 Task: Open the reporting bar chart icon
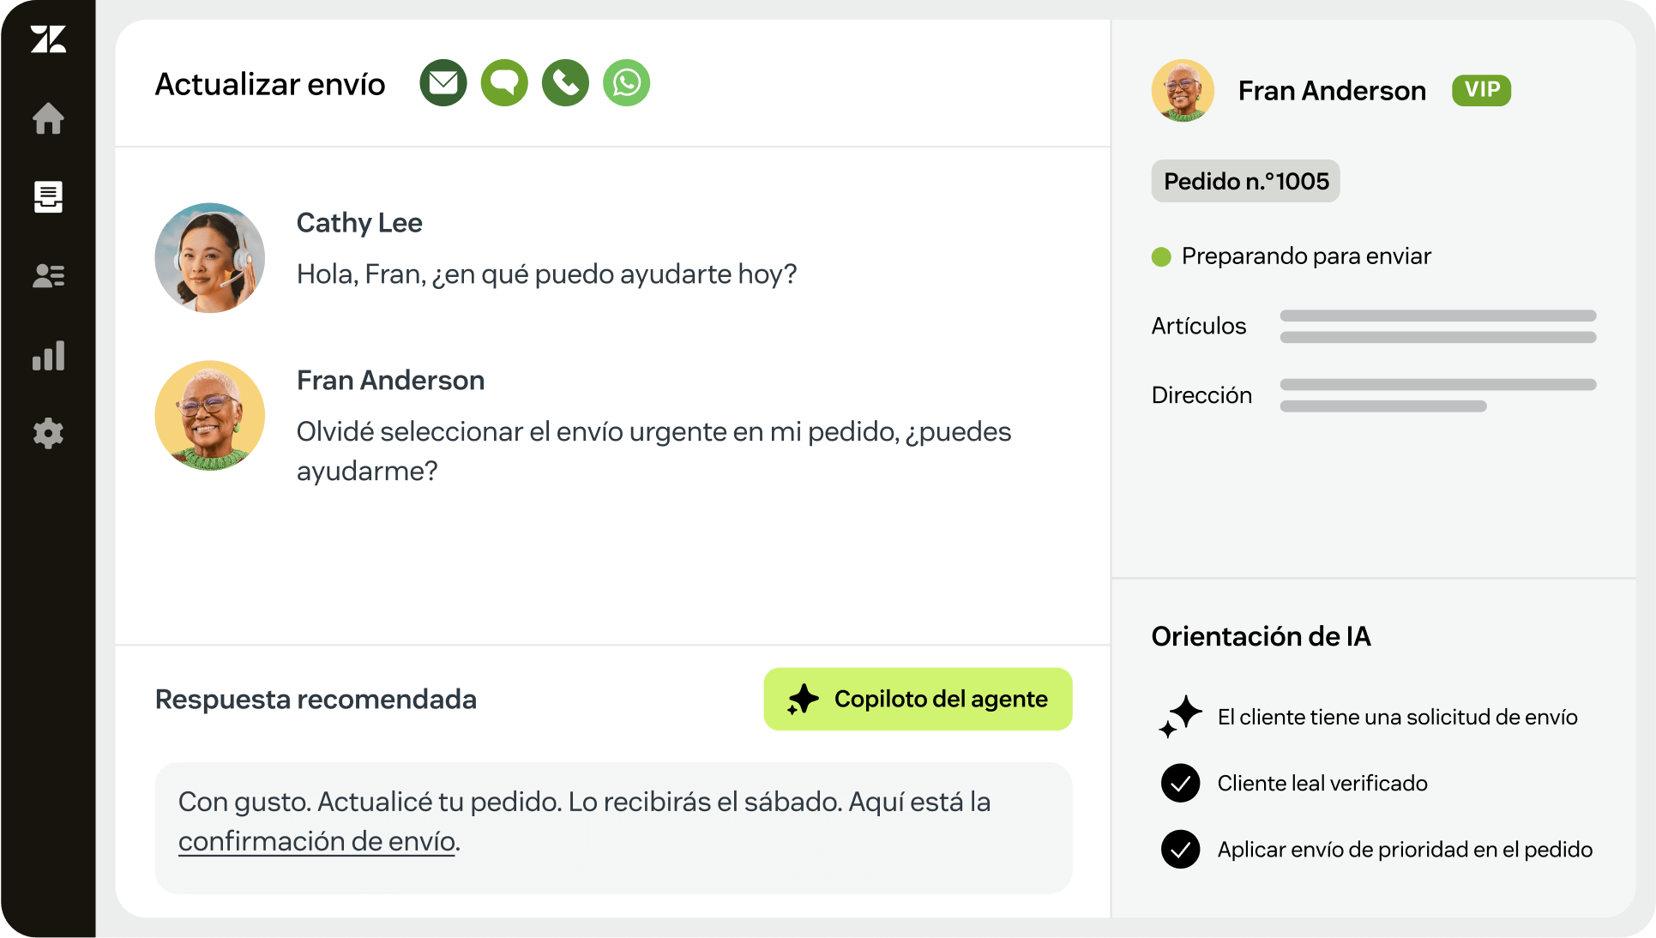tap(48, 355)
